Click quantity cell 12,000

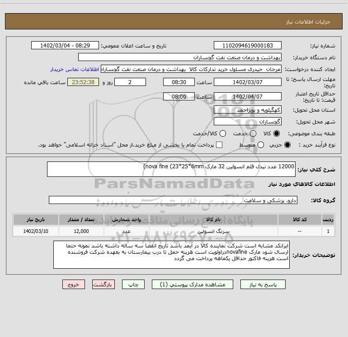(81, 231)
